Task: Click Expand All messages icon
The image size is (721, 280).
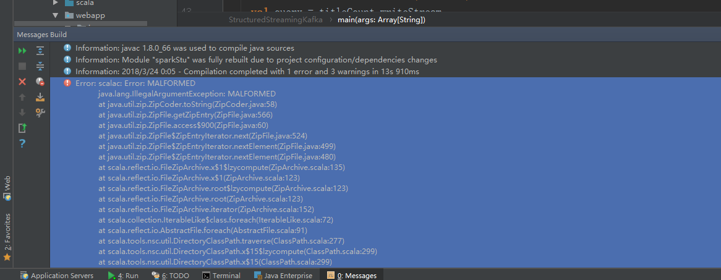Action: point(40,51)
